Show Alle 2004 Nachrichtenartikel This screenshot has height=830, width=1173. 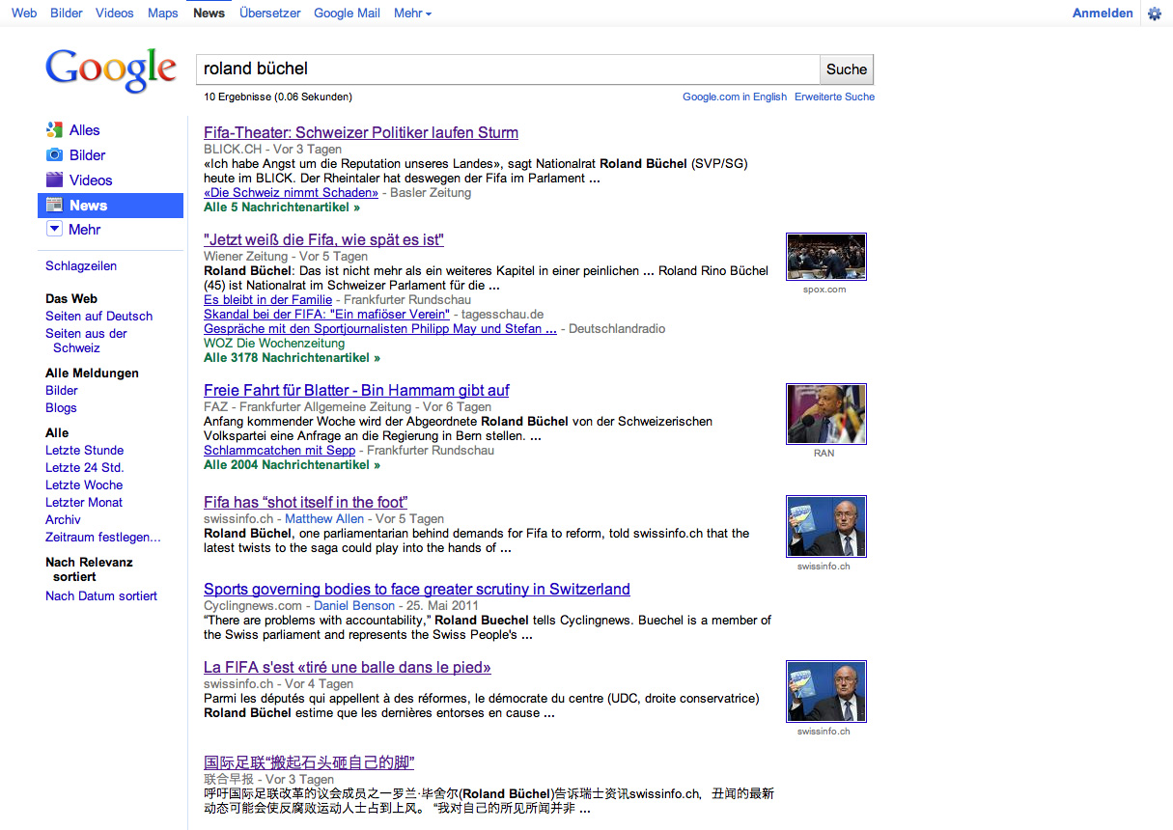click(x=292, y=465)
